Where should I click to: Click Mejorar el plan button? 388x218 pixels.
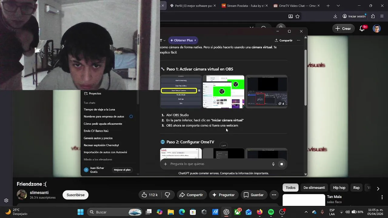pos(122,170)
